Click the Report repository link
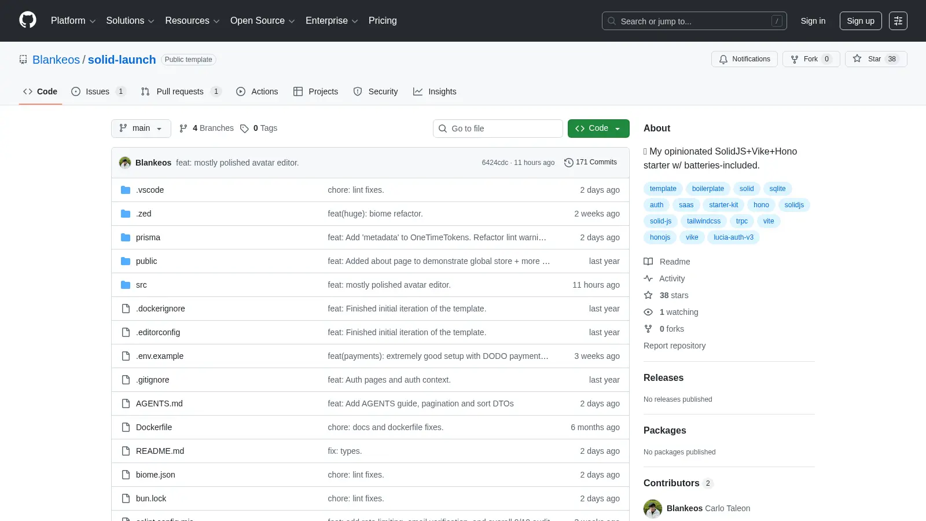 pyautogui.click(x=674, y=346)
